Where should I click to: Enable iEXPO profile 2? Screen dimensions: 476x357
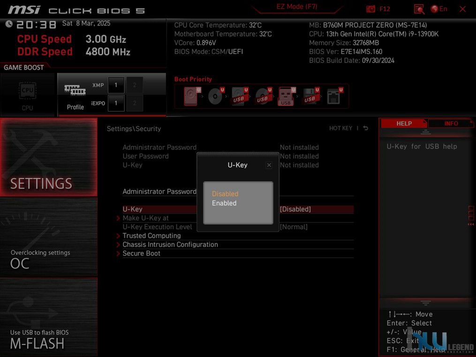point(135,103)
